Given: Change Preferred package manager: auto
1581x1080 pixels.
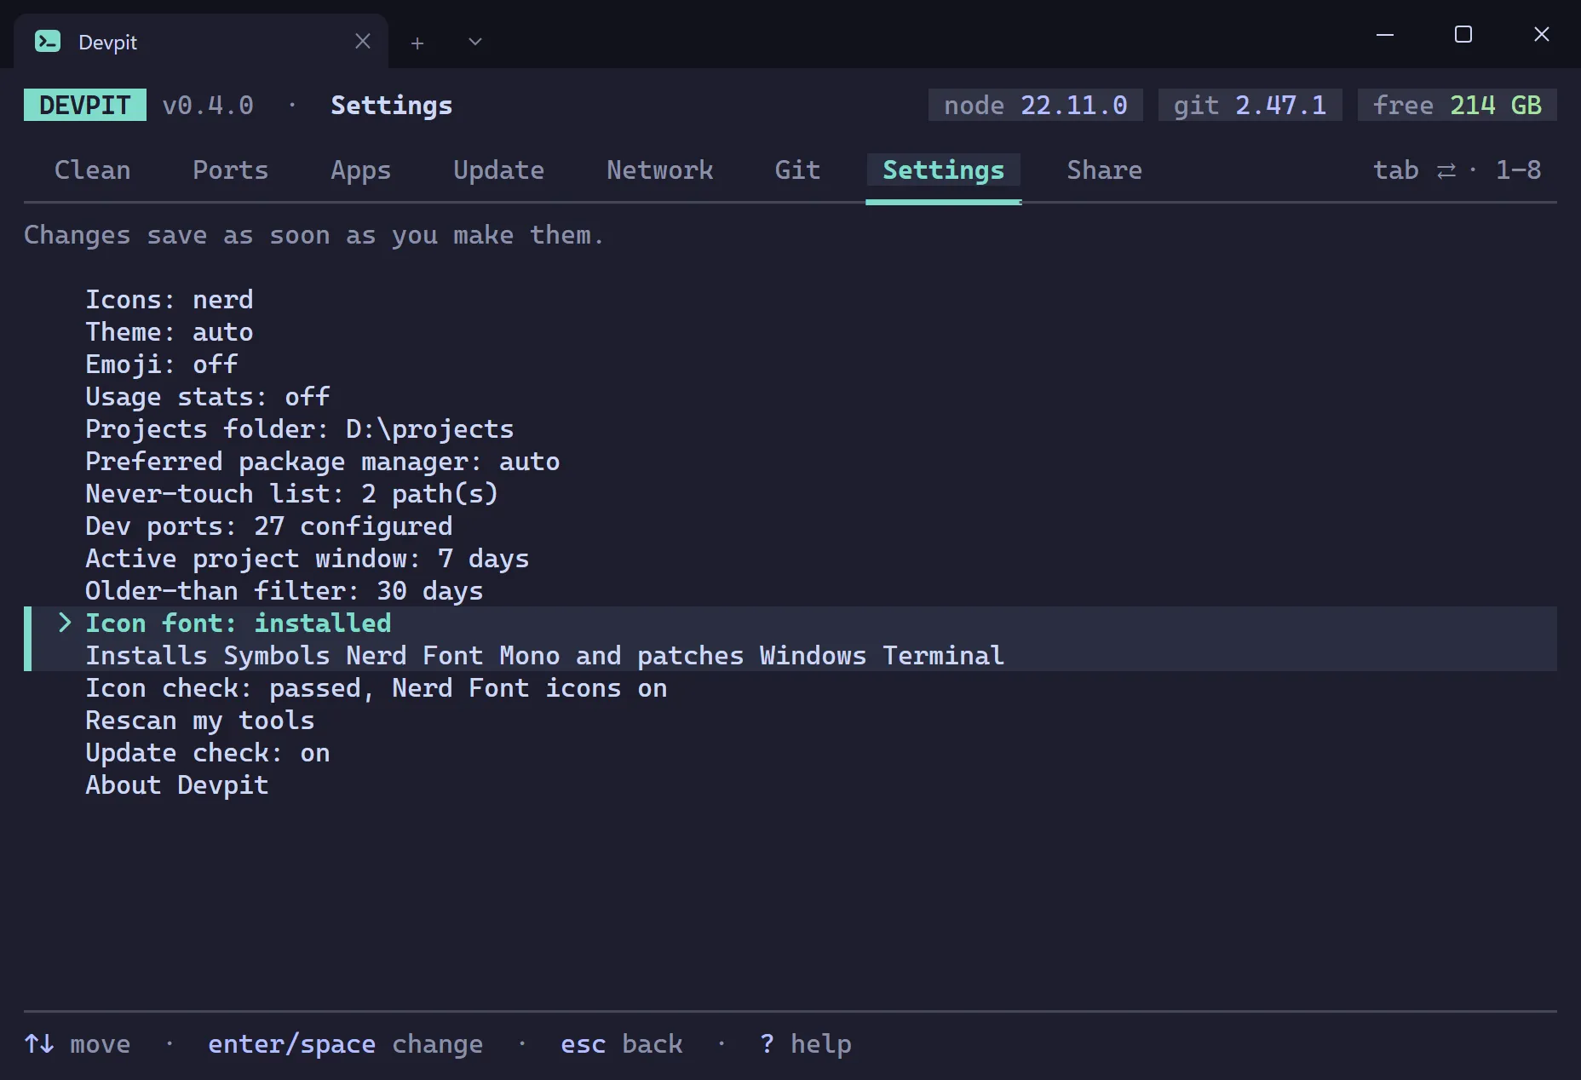Looking at the screenshot, I should 323,462.
